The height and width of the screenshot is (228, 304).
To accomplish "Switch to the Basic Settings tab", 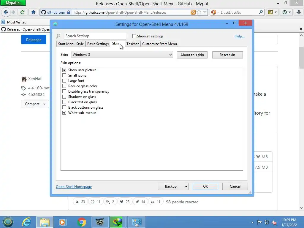I will point(98,44).
